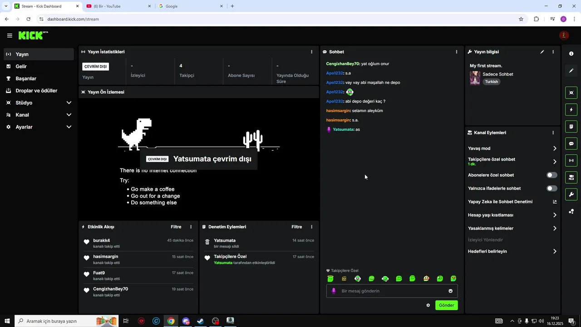
Task: Click hasimsargin in activity feed
Action: (106, 257)
